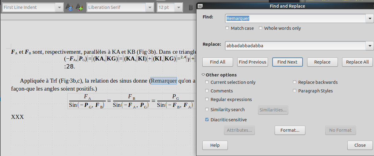Click the Help button
Viewport: 374px width, 156px height.
215,145
